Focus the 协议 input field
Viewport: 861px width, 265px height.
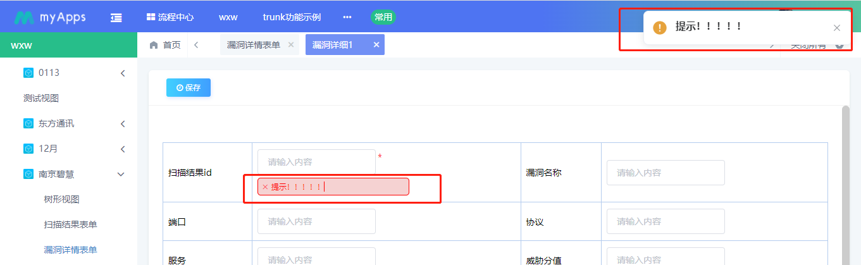[666, 221]
